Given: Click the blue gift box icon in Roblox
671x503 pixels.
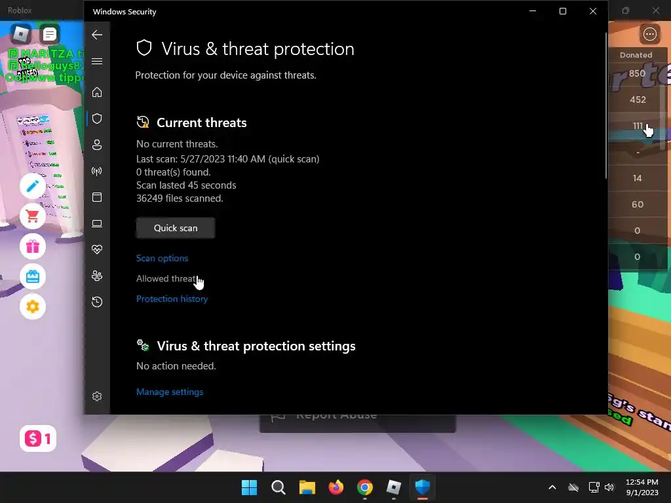Looking at the screenshot, I should (x=33, y=276).
